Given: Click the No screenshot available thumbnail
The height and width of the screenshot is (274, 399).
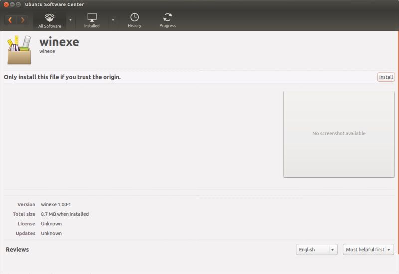Looking at the screenshot, I should click(x=339, y=134).
